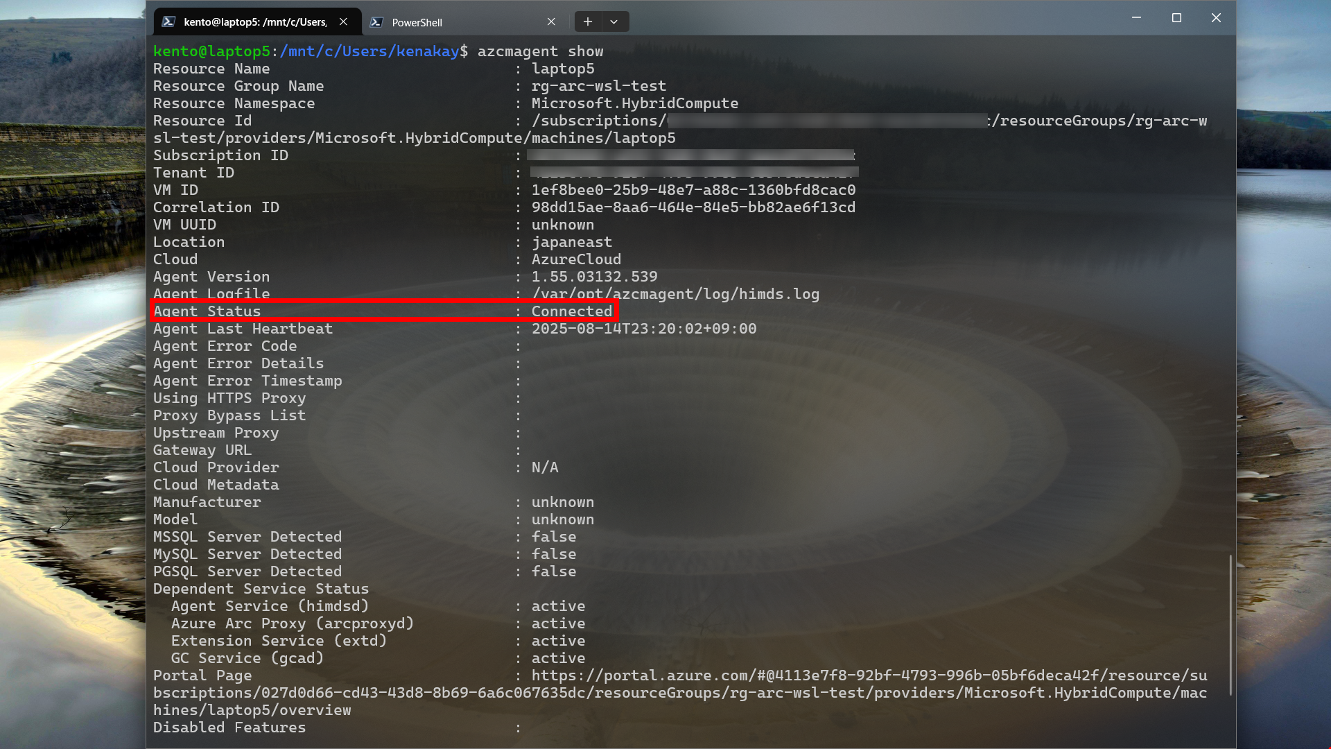Image resolution: width=1331 pixels, height=749 pixels.
Task: Click the terminal icon on kento@laptop5 tab
Action: (168, 22)
